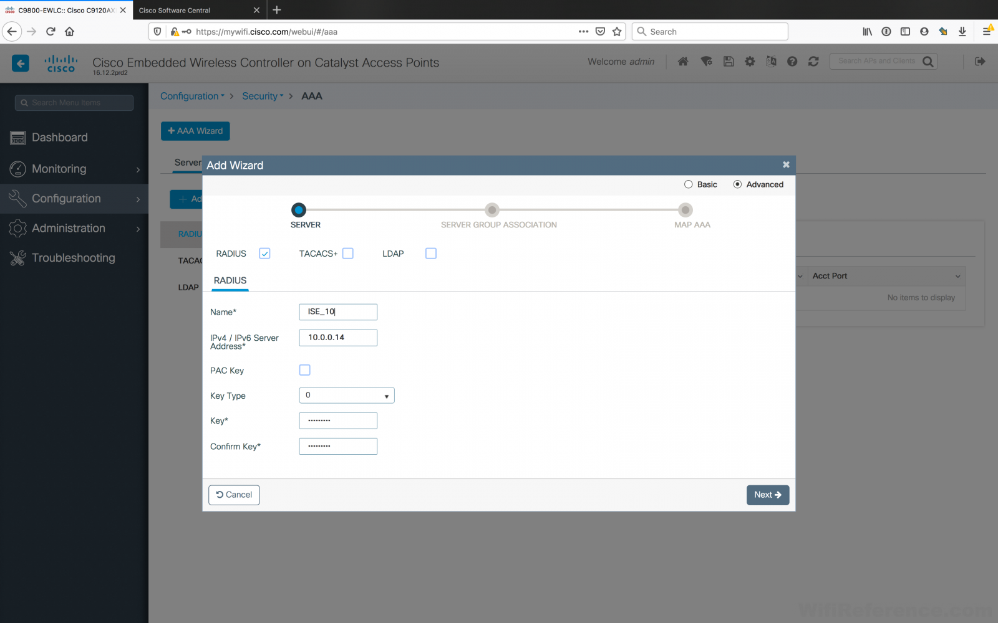Enable the PAC Key checkbox
998x623 pixels.
click(x=304, y=369)
